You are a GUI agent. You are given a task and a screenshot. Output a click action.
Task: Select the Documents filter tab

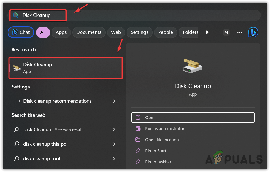pos(89,32)
